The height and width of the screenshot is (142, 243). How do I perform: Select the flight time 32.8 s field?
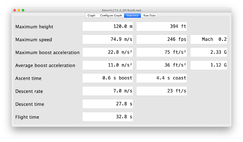coord(108,117)
